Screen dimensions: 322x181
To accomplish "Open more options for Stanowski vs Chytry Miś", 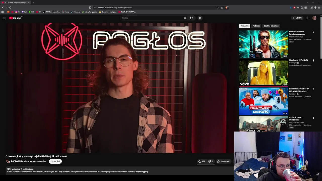I will [313, 89].
